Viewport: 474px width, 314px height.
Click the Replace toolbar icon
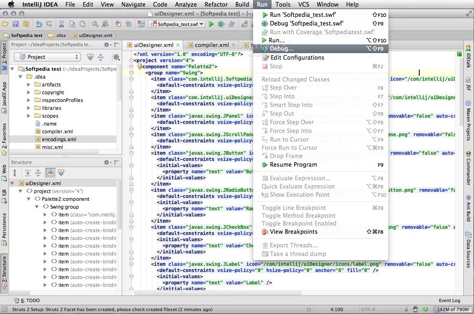(x=105, y=24)
